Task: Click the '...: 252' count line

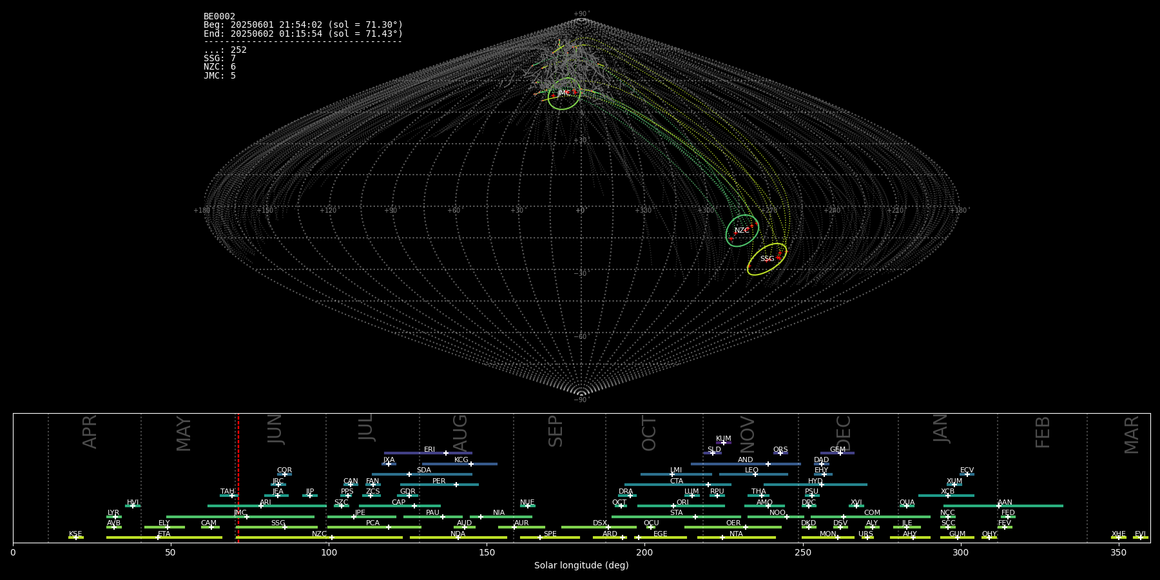Action: tap(225, 50)
